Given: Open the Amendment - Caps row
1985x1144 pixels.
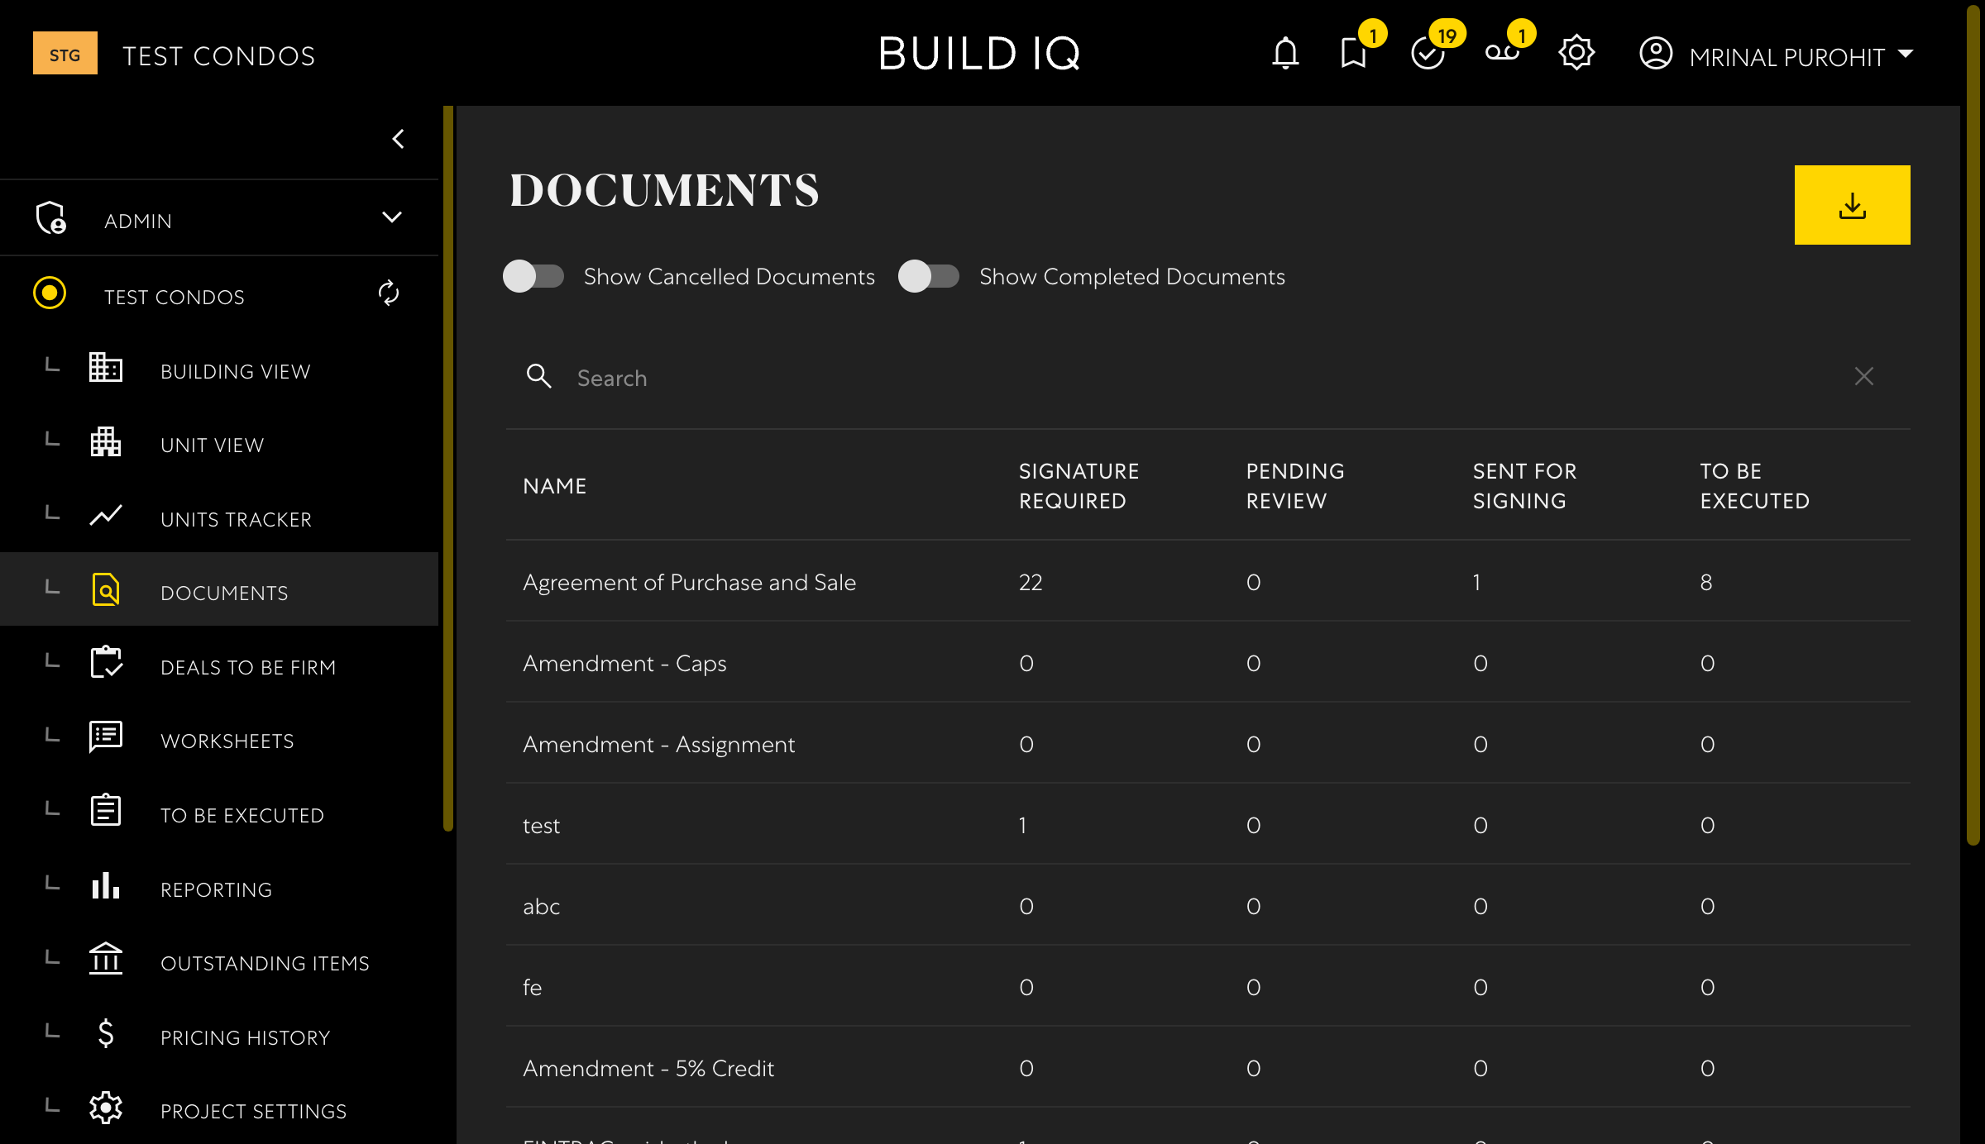Looking at the screenshot, I should [1208, 662].
